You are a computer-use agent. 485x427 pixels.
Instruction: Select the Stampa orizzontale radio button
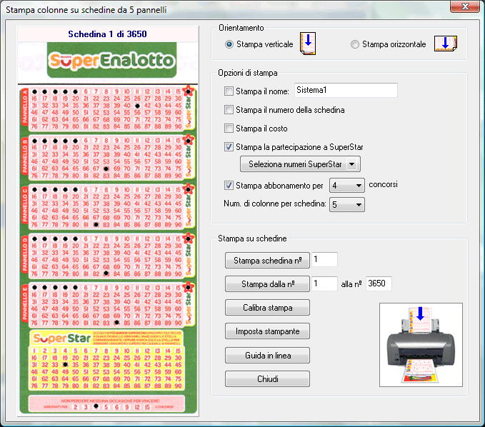click(355, 44)
